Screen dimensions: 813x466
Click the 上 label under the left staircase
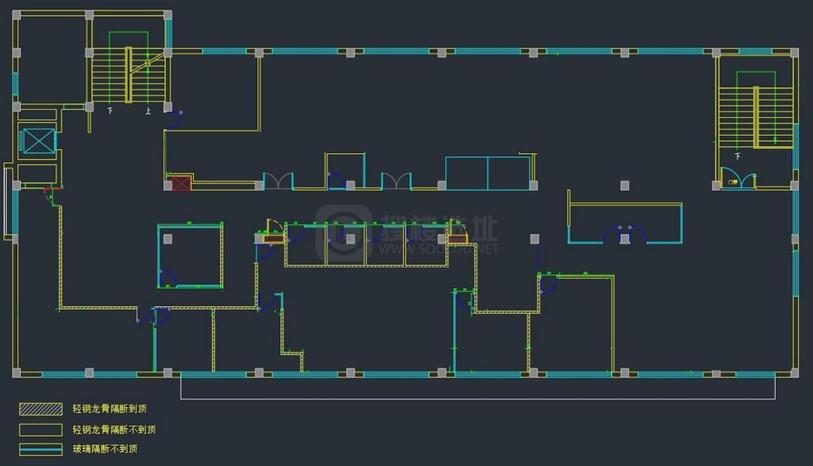(148, 111)
